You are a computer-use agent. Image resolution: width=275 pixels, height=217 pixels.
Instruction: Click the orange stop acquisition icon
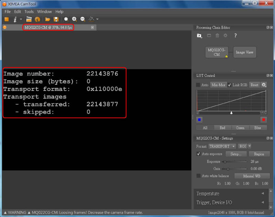pyautogui.click(x=7, y=19)
